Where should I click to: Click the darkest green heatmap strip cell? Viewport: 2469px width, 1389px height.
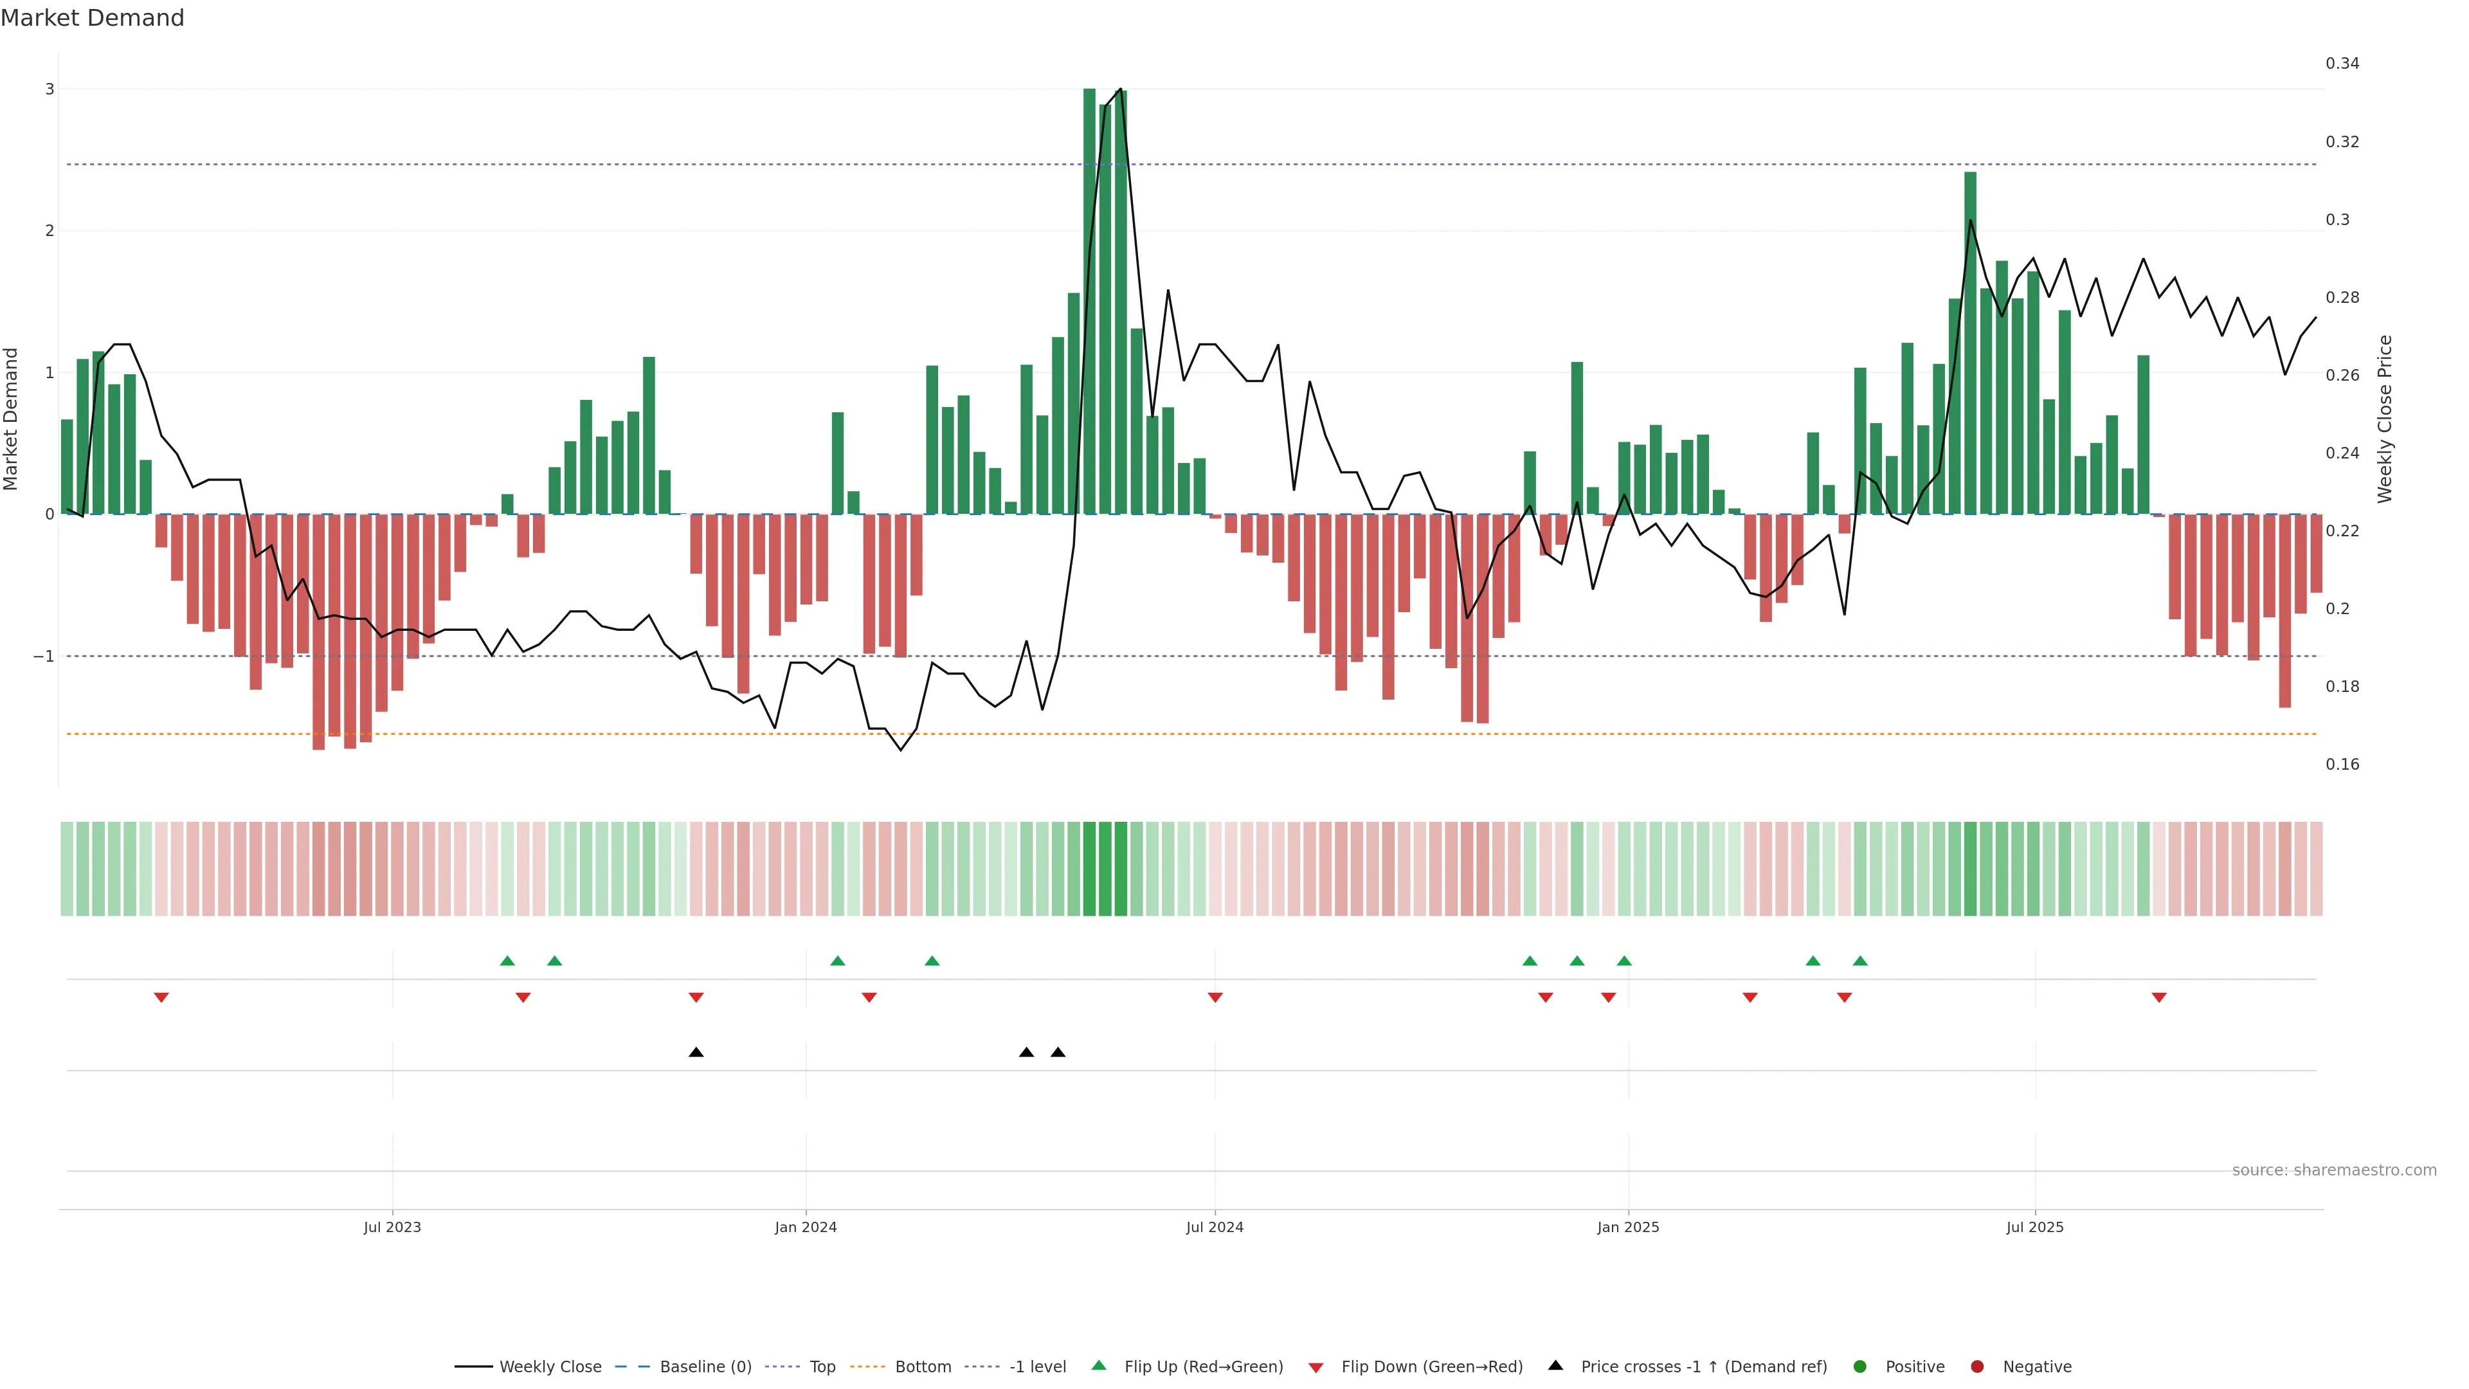1089,869
